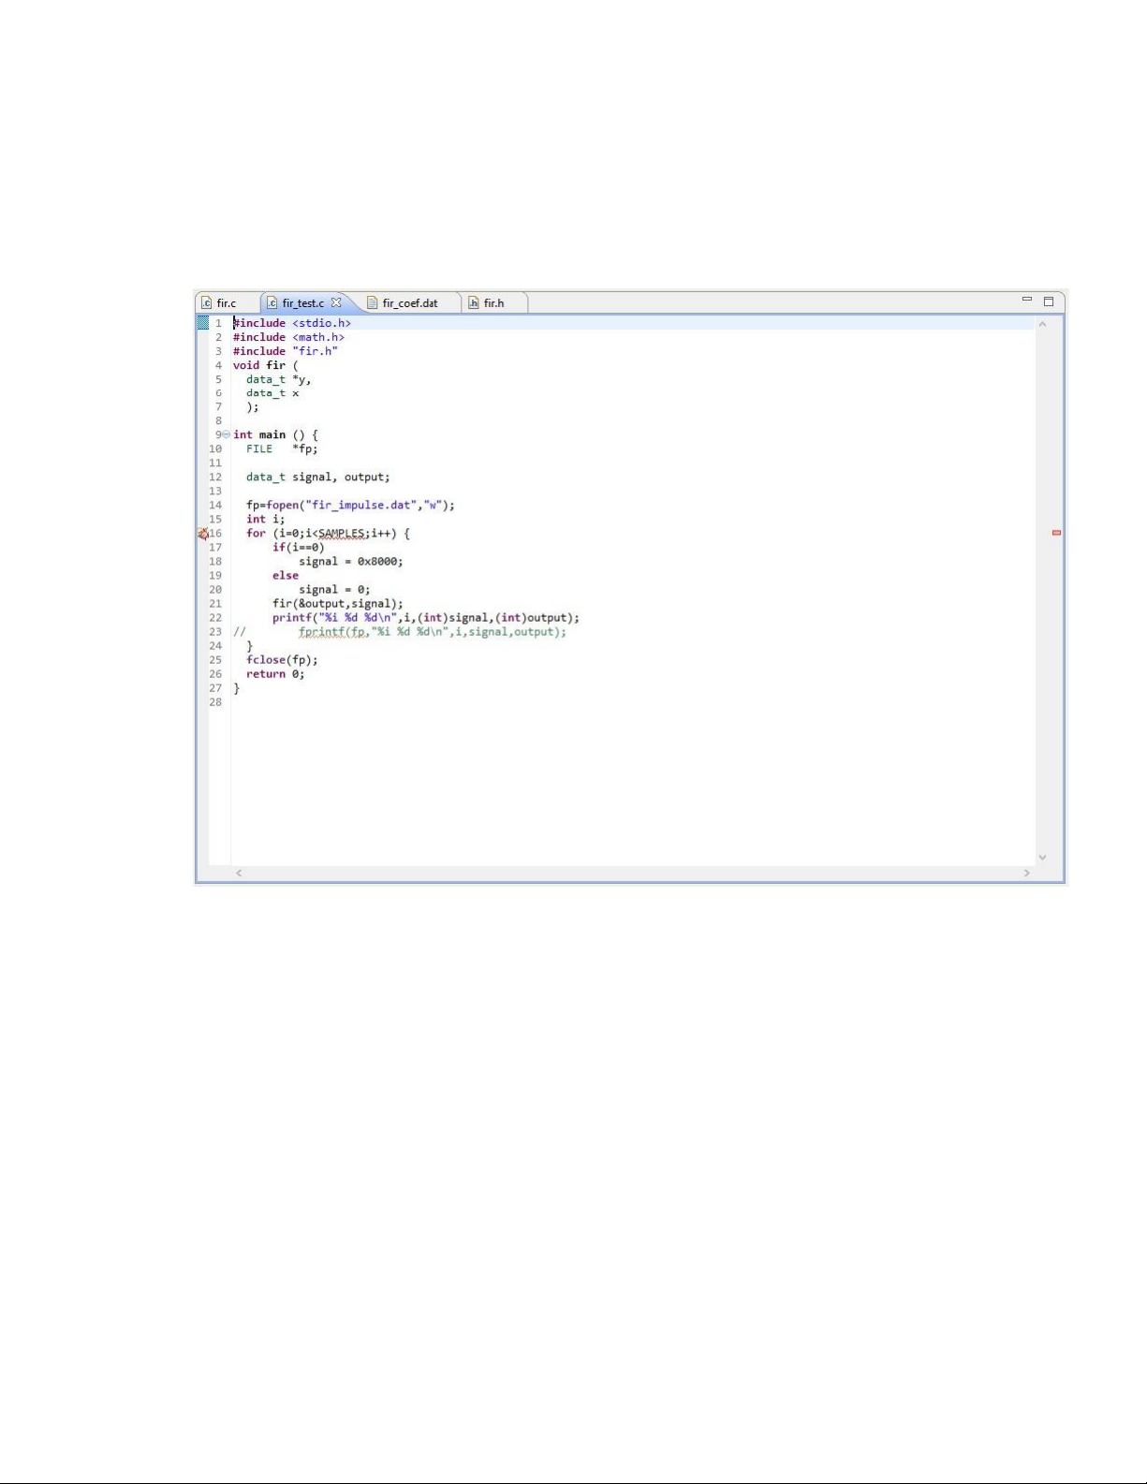Place cursor on '#include <stdio.h>' line

click(292, 323)
